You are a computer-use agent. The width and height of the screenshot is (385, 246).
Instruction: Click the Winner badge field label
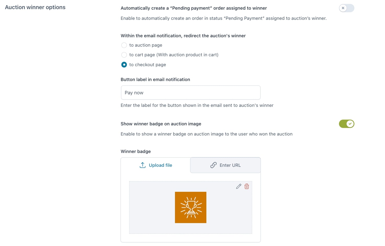(x=136, y=151)
